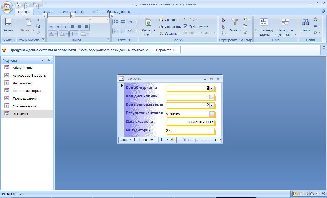Screen dimensions: 327x198
Task: Close the security warning bar
Action: pos(324,48)
